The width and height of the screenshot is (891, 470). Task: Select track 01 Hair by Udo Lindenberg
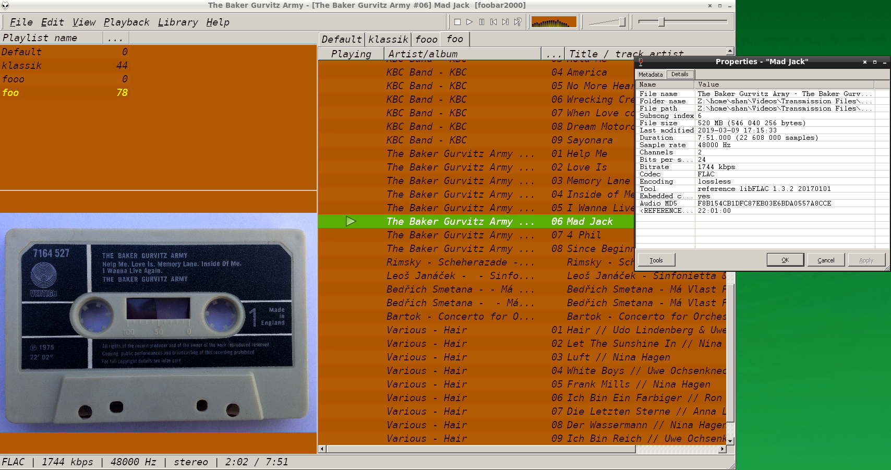pos(522,330)
